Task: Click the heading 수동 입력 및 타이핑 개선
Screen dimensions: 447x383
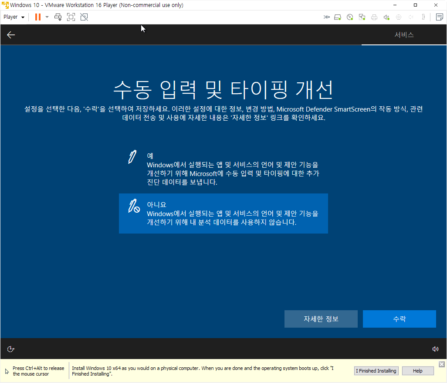Action: click(x=223, y=90)
